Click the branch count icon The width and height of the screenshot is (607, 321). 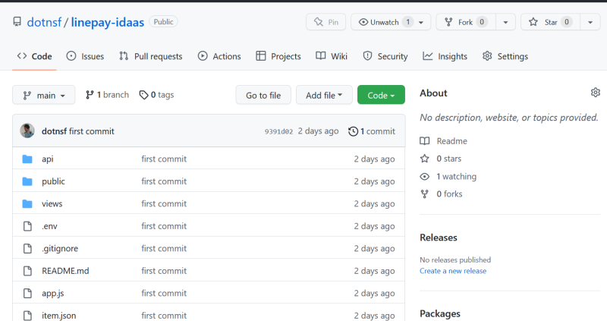pyautogui.click(x=90, y=95)
